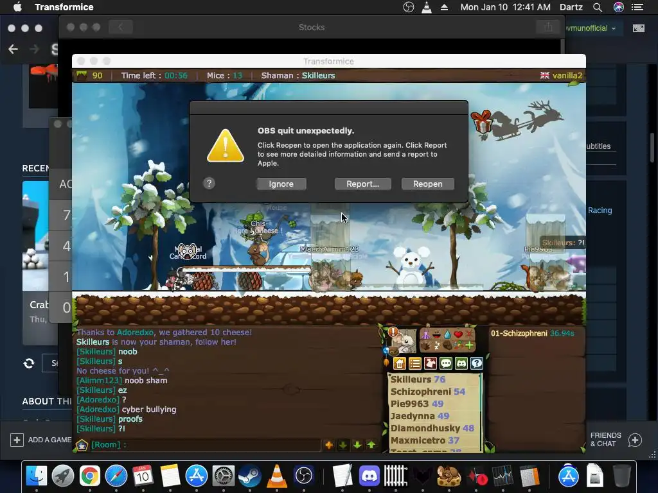Open Transformice mouse icon in dock
The image size is (658, 493).
(x=449, y=476)
